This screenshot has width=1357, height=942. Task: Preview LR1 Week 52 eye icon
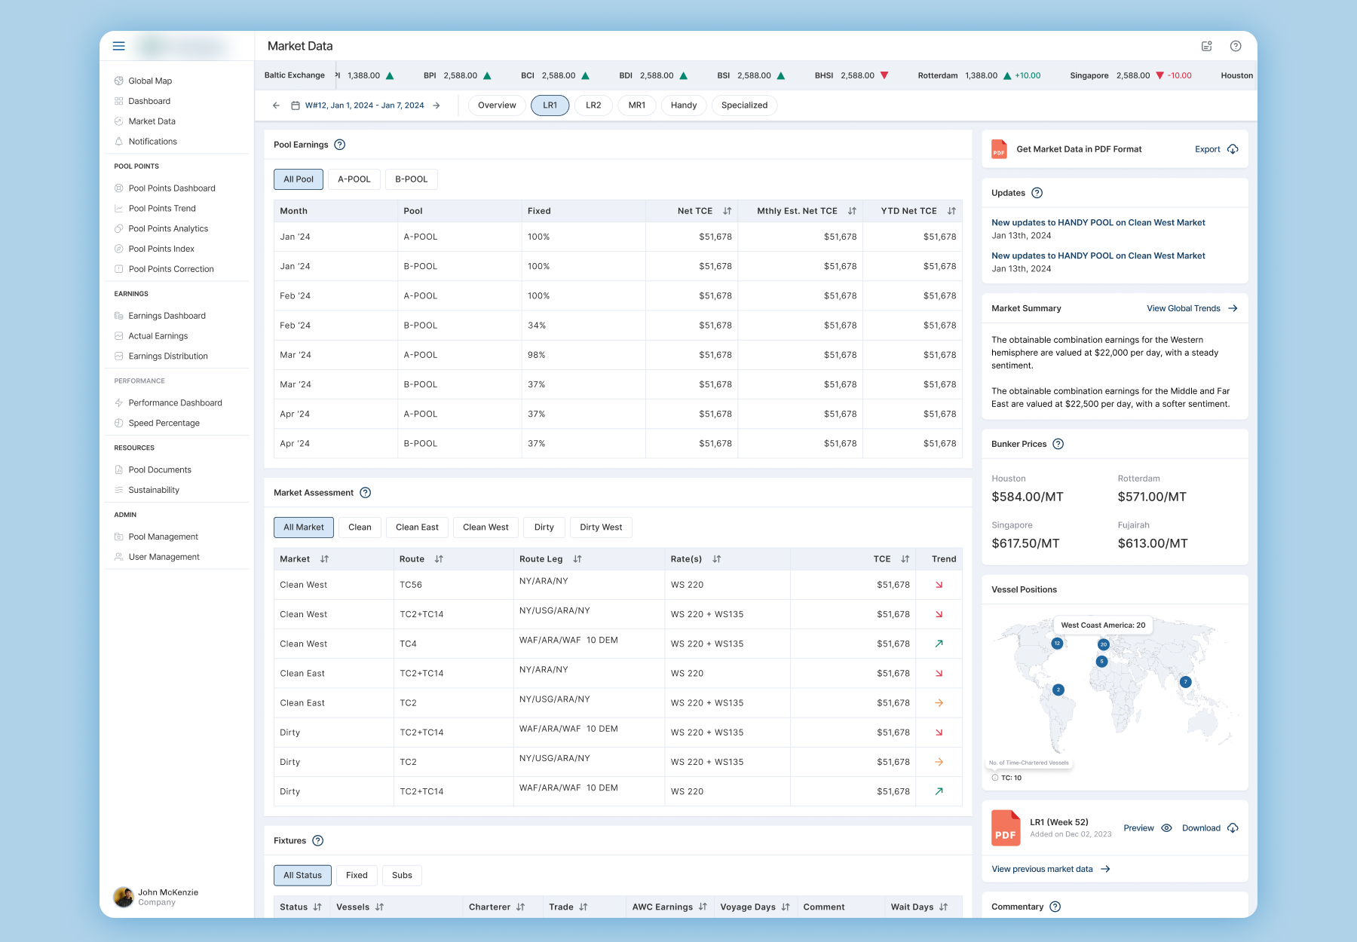(x=1167, y=828)
